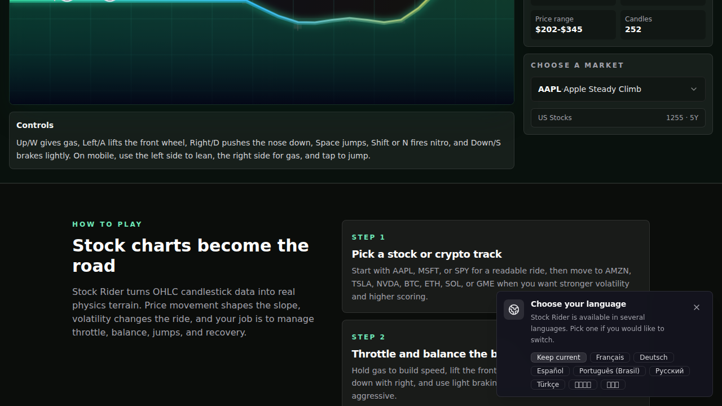Screen dimensions: 722x406
Task: Click the CHOOSE A MARKET label
Action: pos(577,65)
